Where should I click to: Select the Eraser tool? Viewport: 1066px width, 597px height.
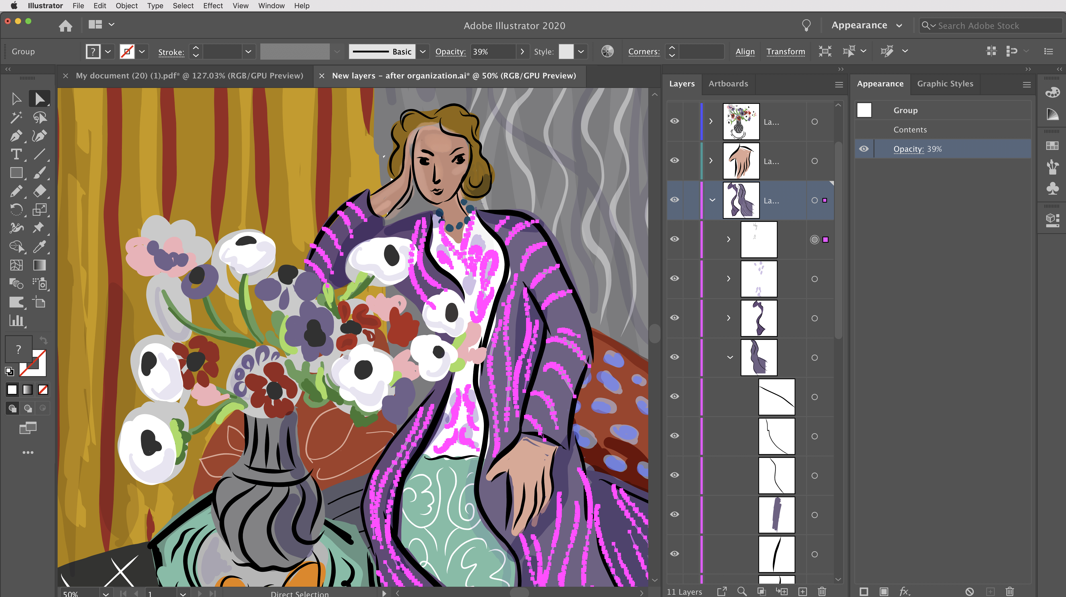[39, 191]
